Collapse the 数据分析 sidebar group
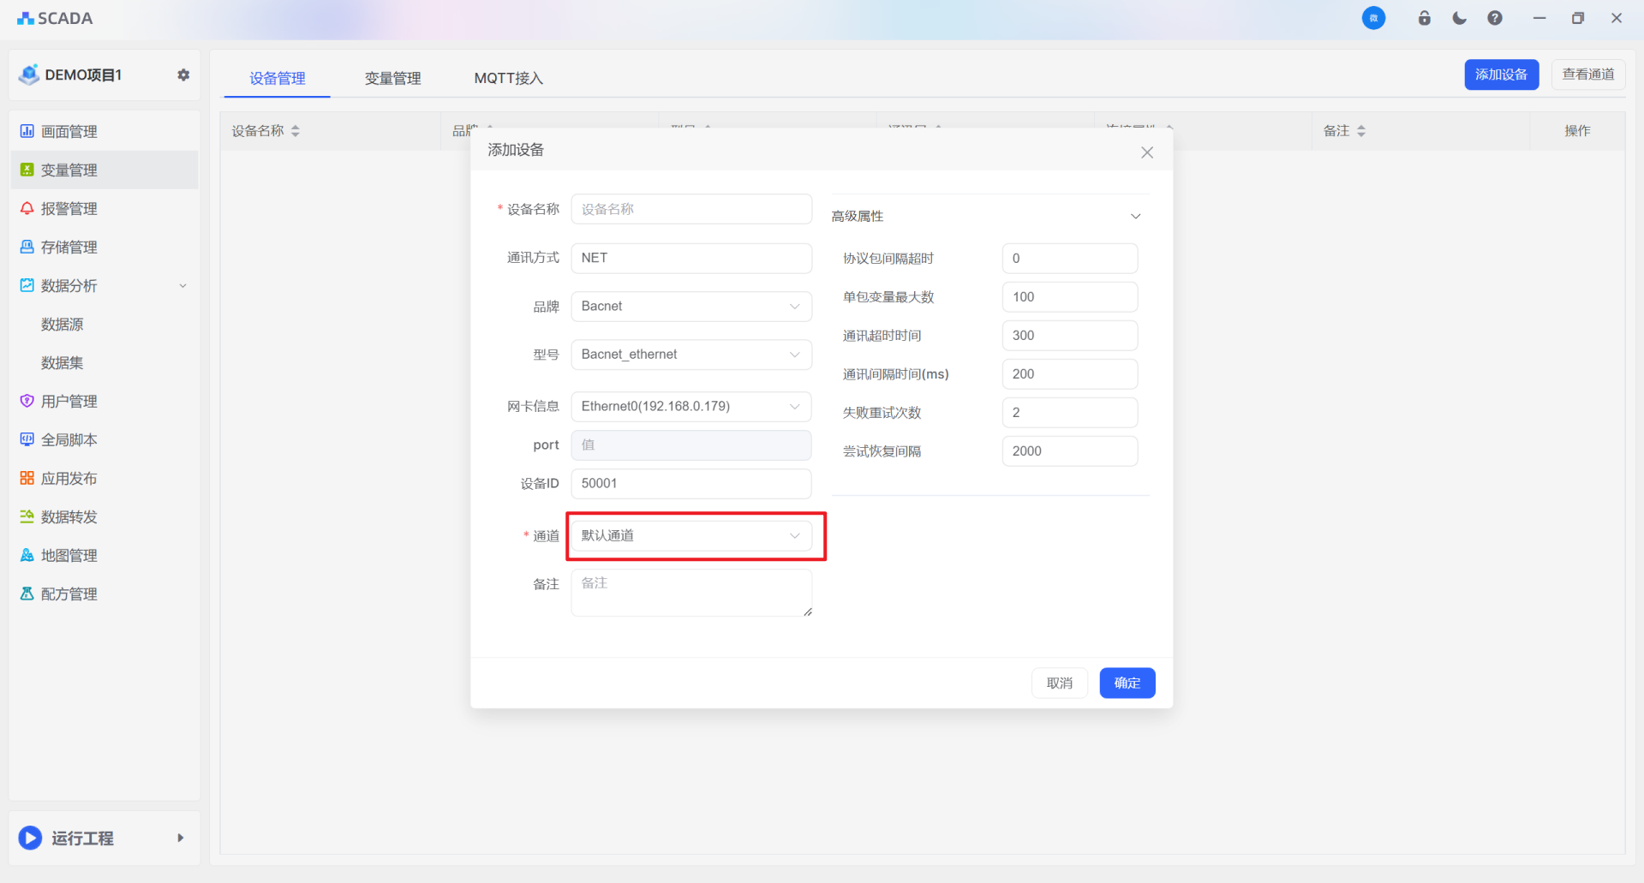This screenshot has height=883, width=1644. pyautogui.click(x=182, y=286)
